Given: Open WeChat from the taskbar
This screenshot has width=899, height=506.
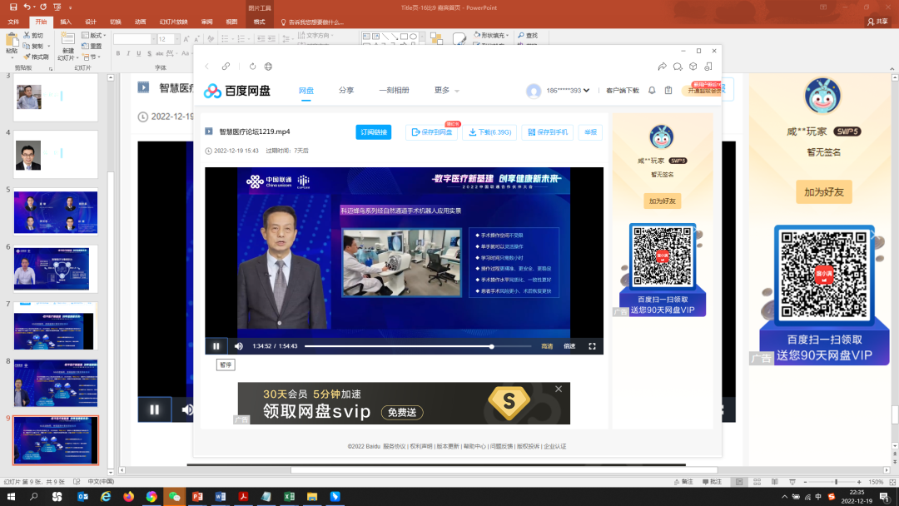Looking at the screenshot, I should pyautogui.click(x=174, y=497).
